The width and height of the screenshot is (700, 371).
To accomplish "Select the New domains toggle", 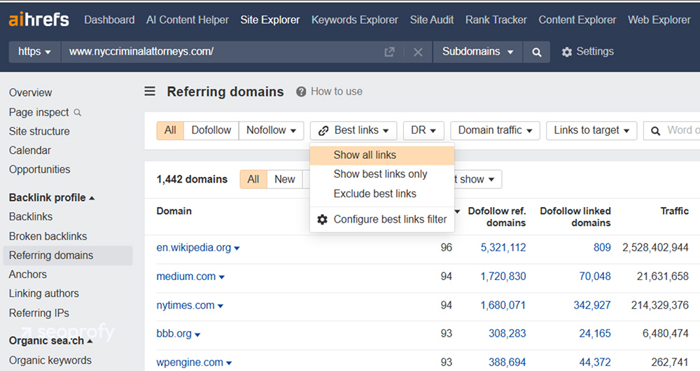I will pyautogui.click(x=284, y=179).
